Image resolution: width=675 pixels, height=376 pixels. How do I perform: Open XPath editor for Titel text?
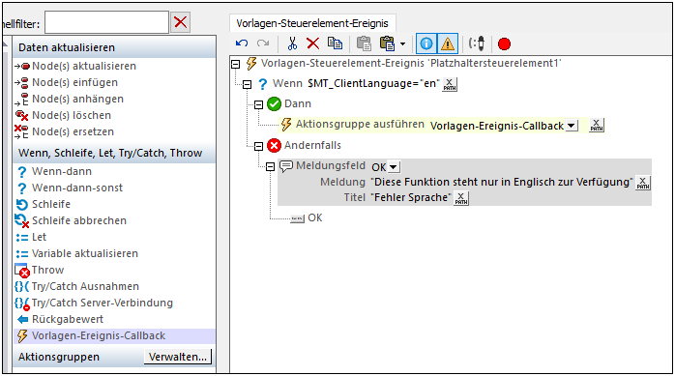461,198
